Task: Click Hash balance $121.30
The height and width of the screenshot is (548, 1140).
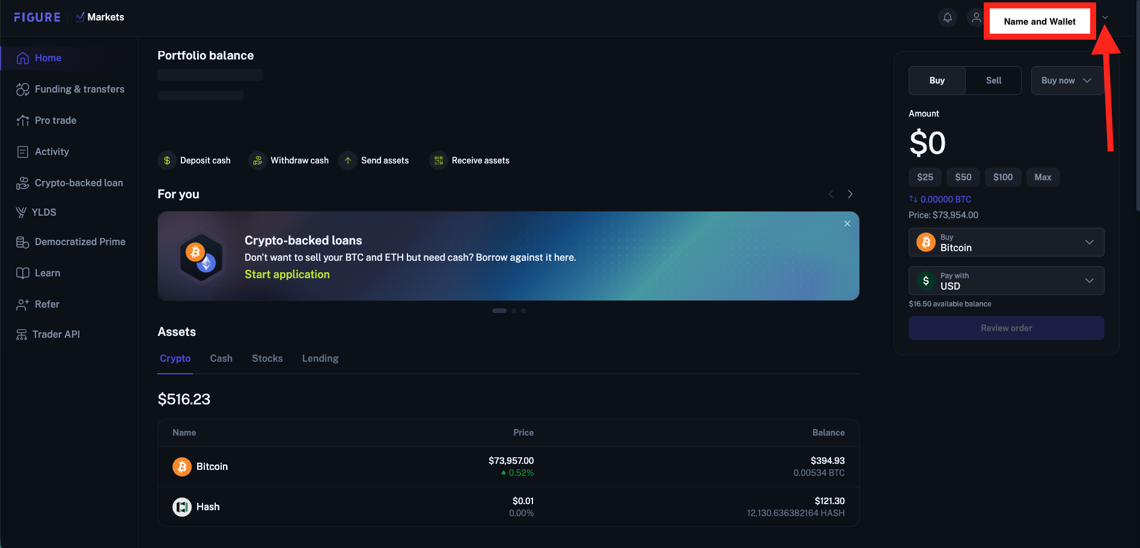Action: click(x=829, y=501)
